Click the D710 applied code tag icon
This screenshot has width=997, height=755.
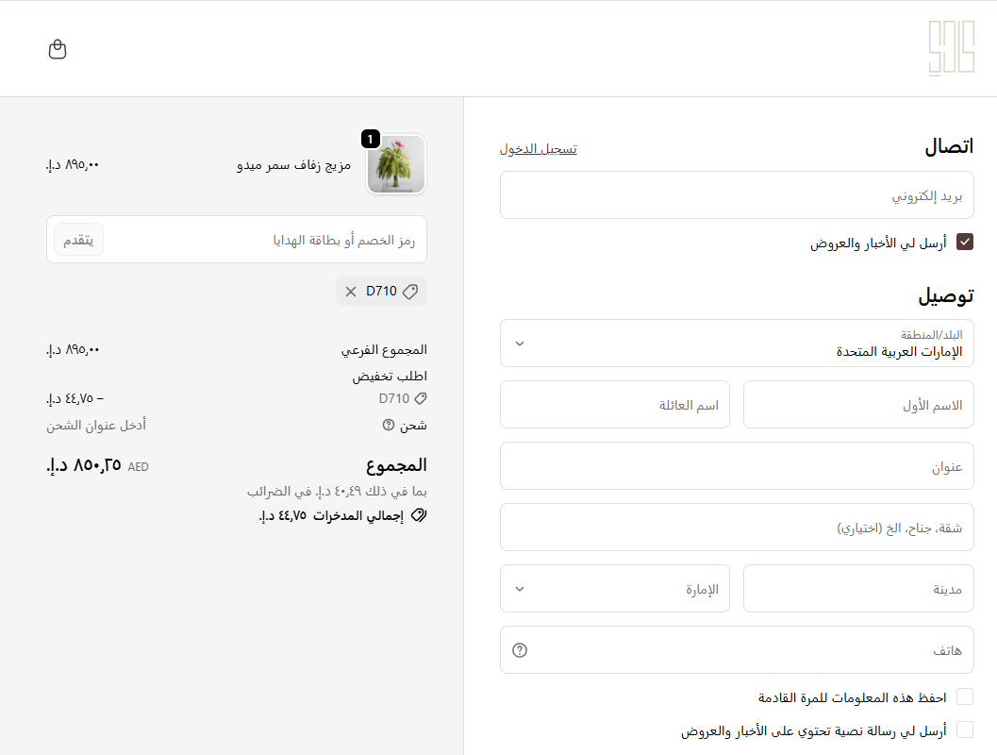point(410,292)
